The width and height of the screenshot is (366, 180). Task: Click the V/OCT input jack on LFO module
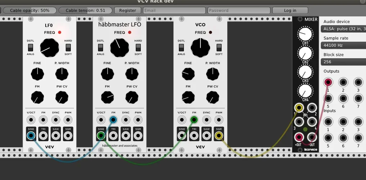coord(31,120)
